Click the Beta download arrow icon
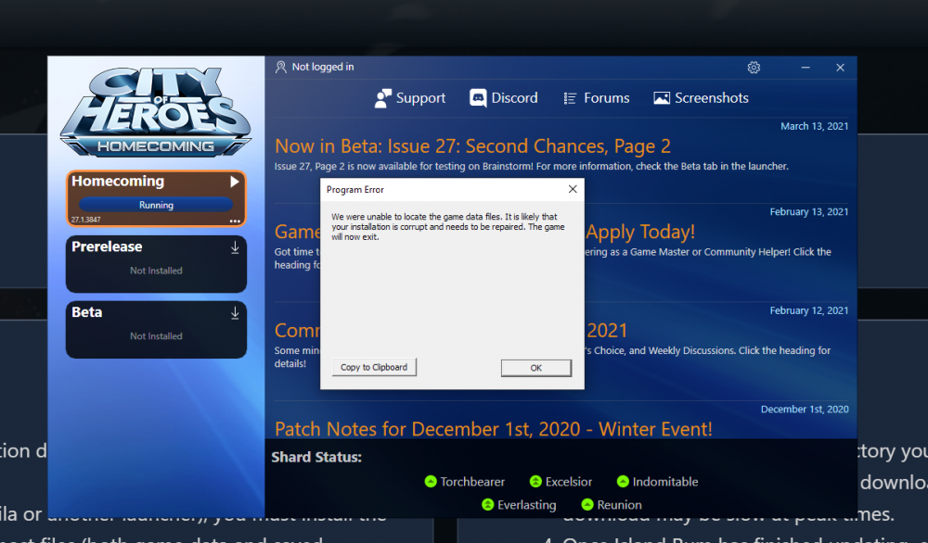Viewport: 928px width, 543px height. 235,313
